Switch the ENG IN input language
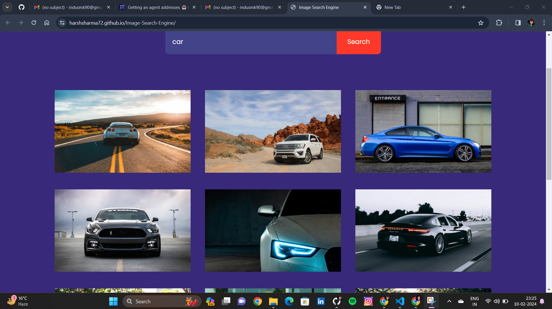The width and height of the screenshot is (552, 309). 475,301
